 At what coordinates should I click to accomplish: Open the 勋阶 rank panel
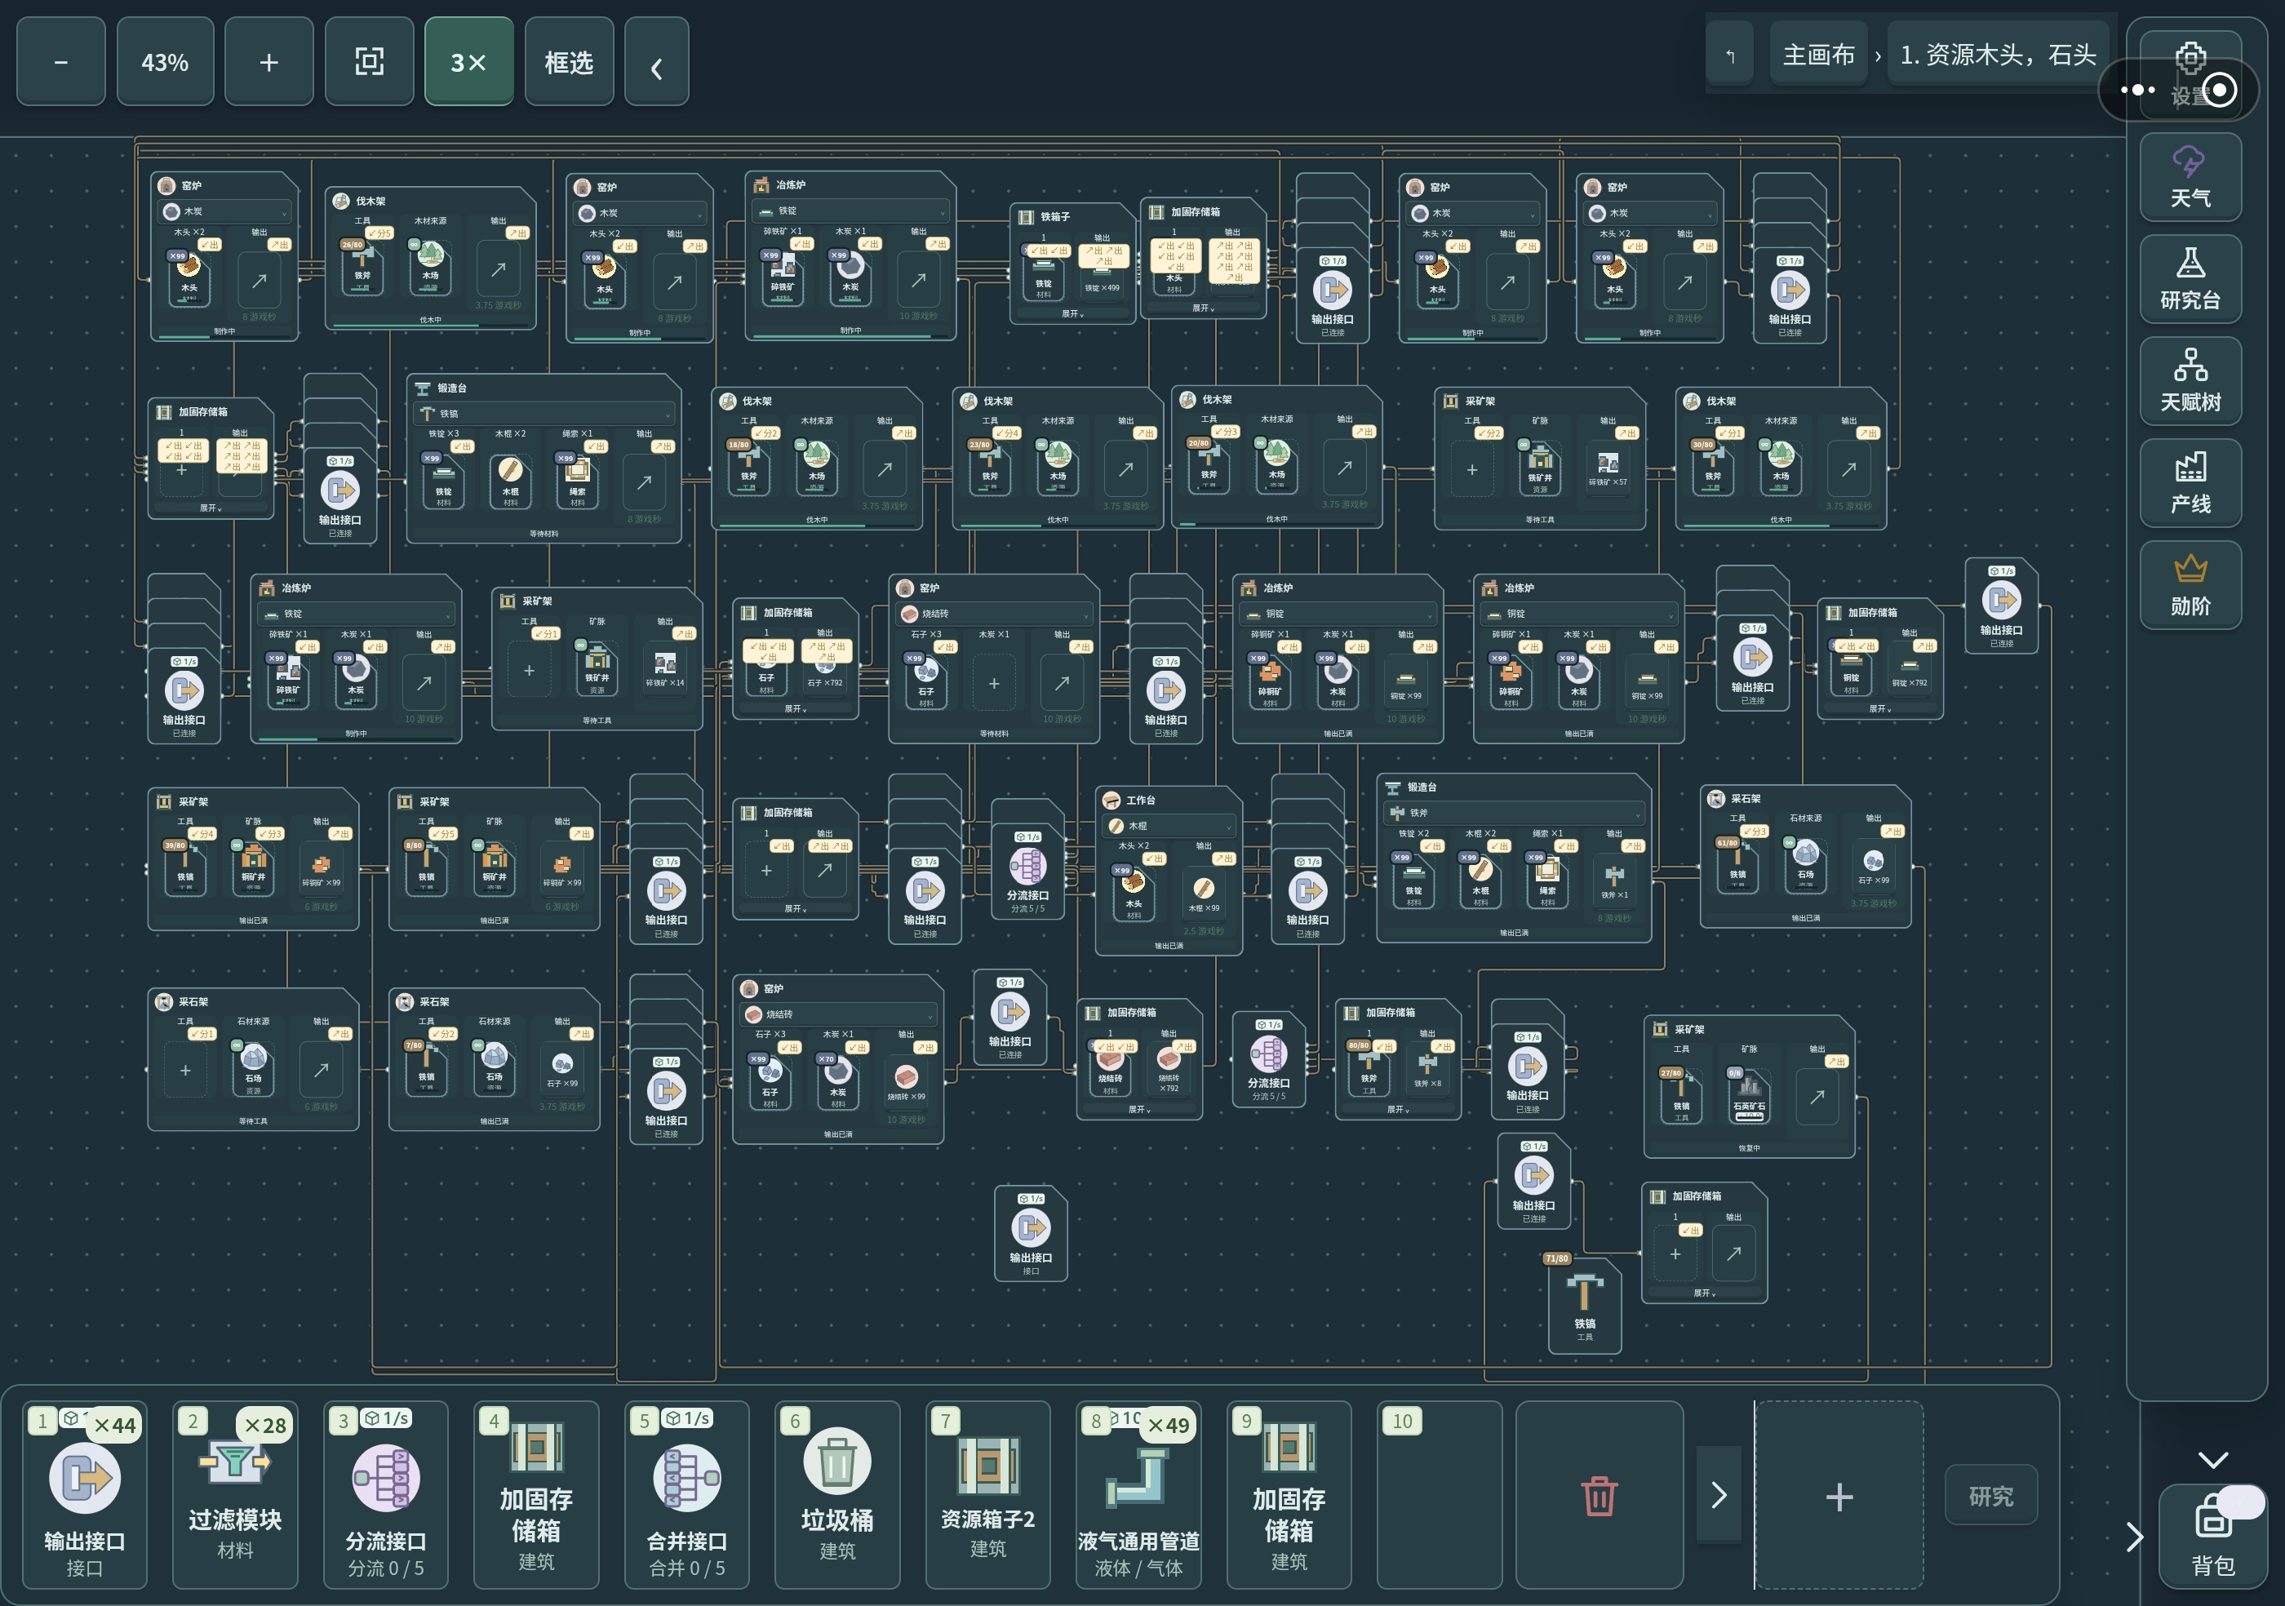click(2190, 585)
